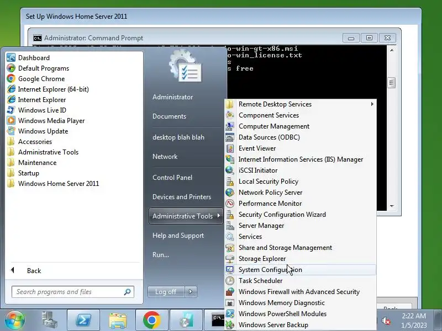This screenshot has width=442, height=331.
Task: Open Control Panel from Start menu
Action: coord(172,177)
